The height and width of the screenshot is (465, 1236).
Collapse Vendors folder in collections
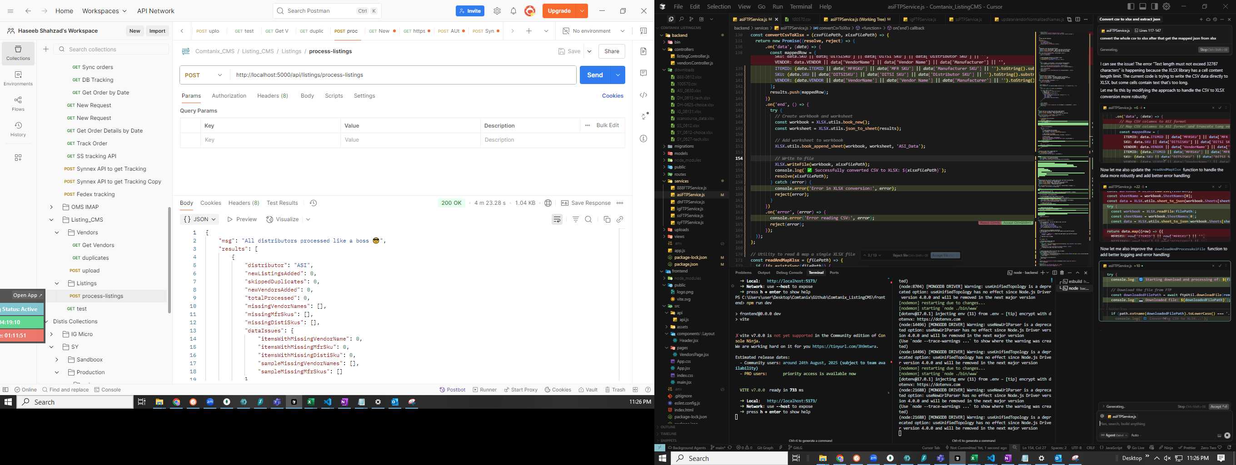57,232
